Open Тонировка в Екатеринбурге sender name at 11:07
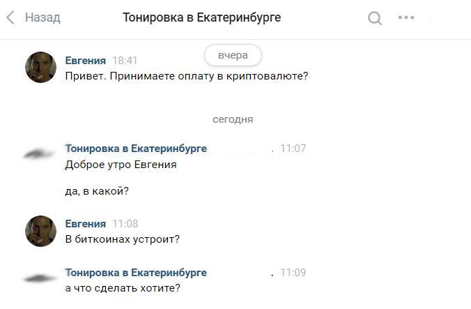 136,149
